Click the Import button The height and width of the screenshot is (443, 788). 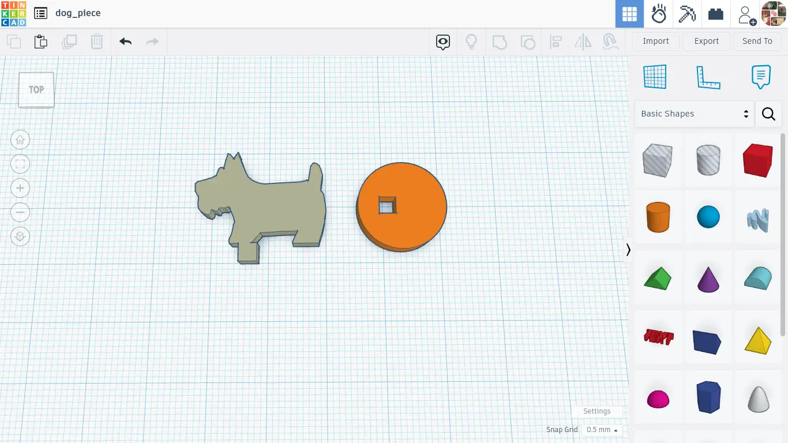click(655, 41)
